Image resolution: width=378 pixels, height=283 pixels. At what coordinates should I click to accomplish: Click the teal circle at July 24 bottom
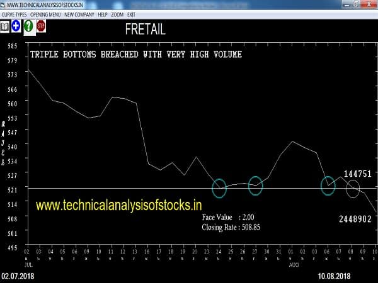219,187
